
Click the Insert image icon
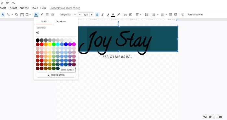pyautogui.click(x=27, y=15)
